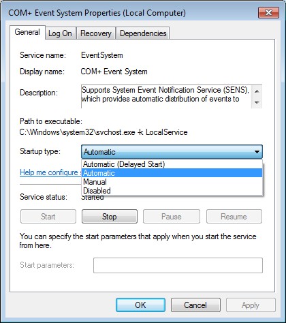Open the Help me configure link
Viewport: 286px width, 323px height.
point(51,172)
